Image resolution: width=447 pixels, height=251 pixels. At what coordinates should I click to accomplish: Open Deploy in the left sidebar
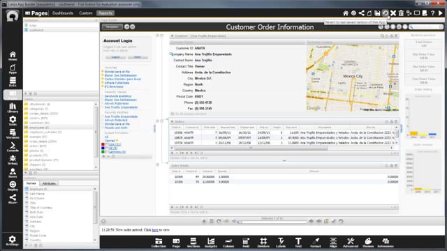13,186
